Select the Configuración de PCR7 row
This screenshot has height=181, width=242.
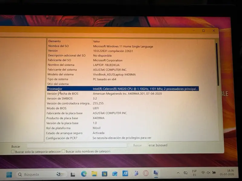123,138
